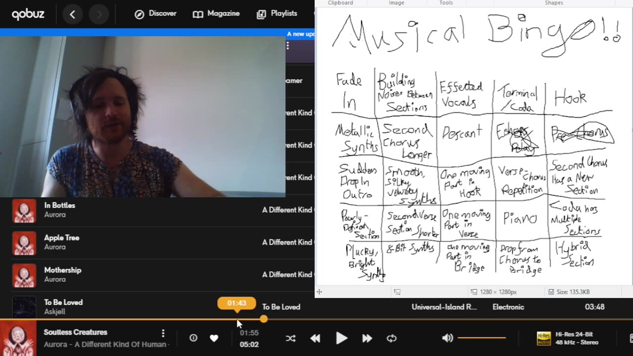
Task: Click the 05:02 total time
Action: pyautogui.click(x=249, y=344)
